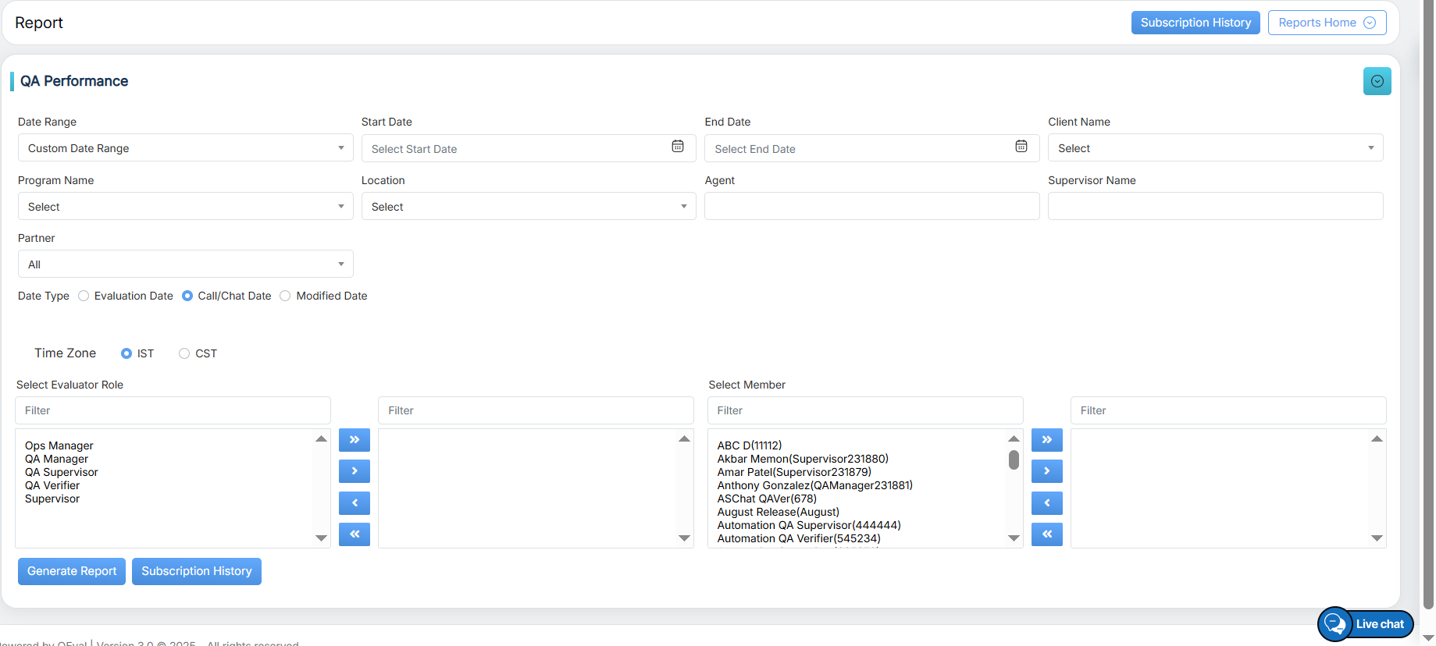Screen dimensions: 1436x646
Task: Expand the Date Range dropdown
Action: pos(185,148)
